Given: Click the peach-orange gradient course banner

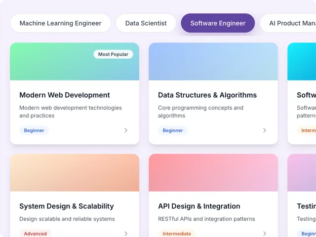Looking at the screenshot, I should pyautogui.click(x=75, y=173).
